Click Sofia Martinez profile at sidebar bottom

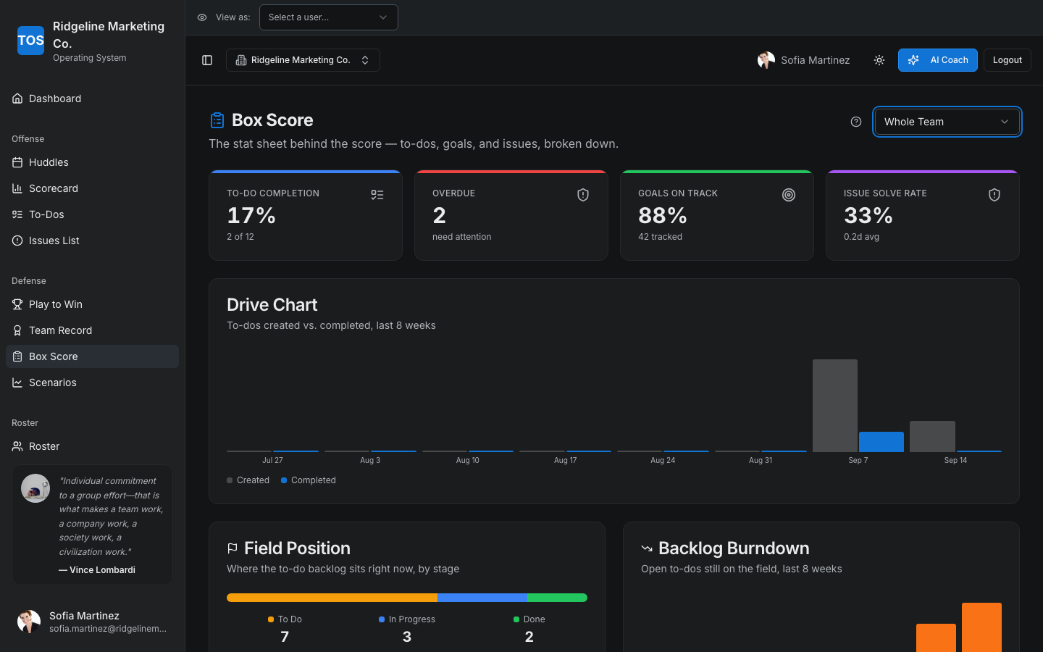coord(92,622)
